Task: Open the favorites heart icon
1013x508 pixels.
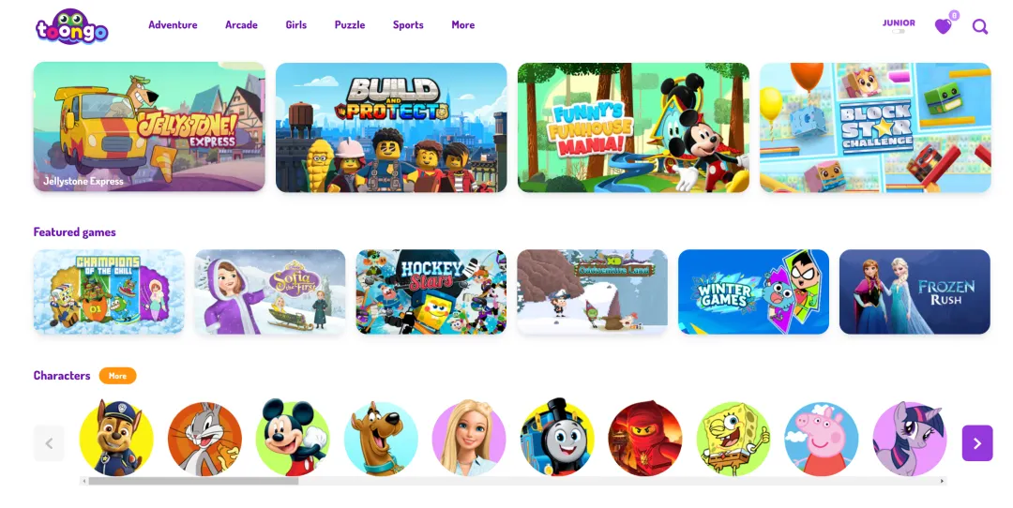Action: (944, 26)
